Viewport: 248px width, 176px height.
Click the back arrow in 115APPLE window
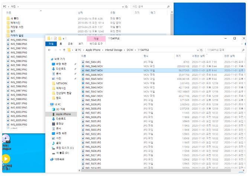49,50
